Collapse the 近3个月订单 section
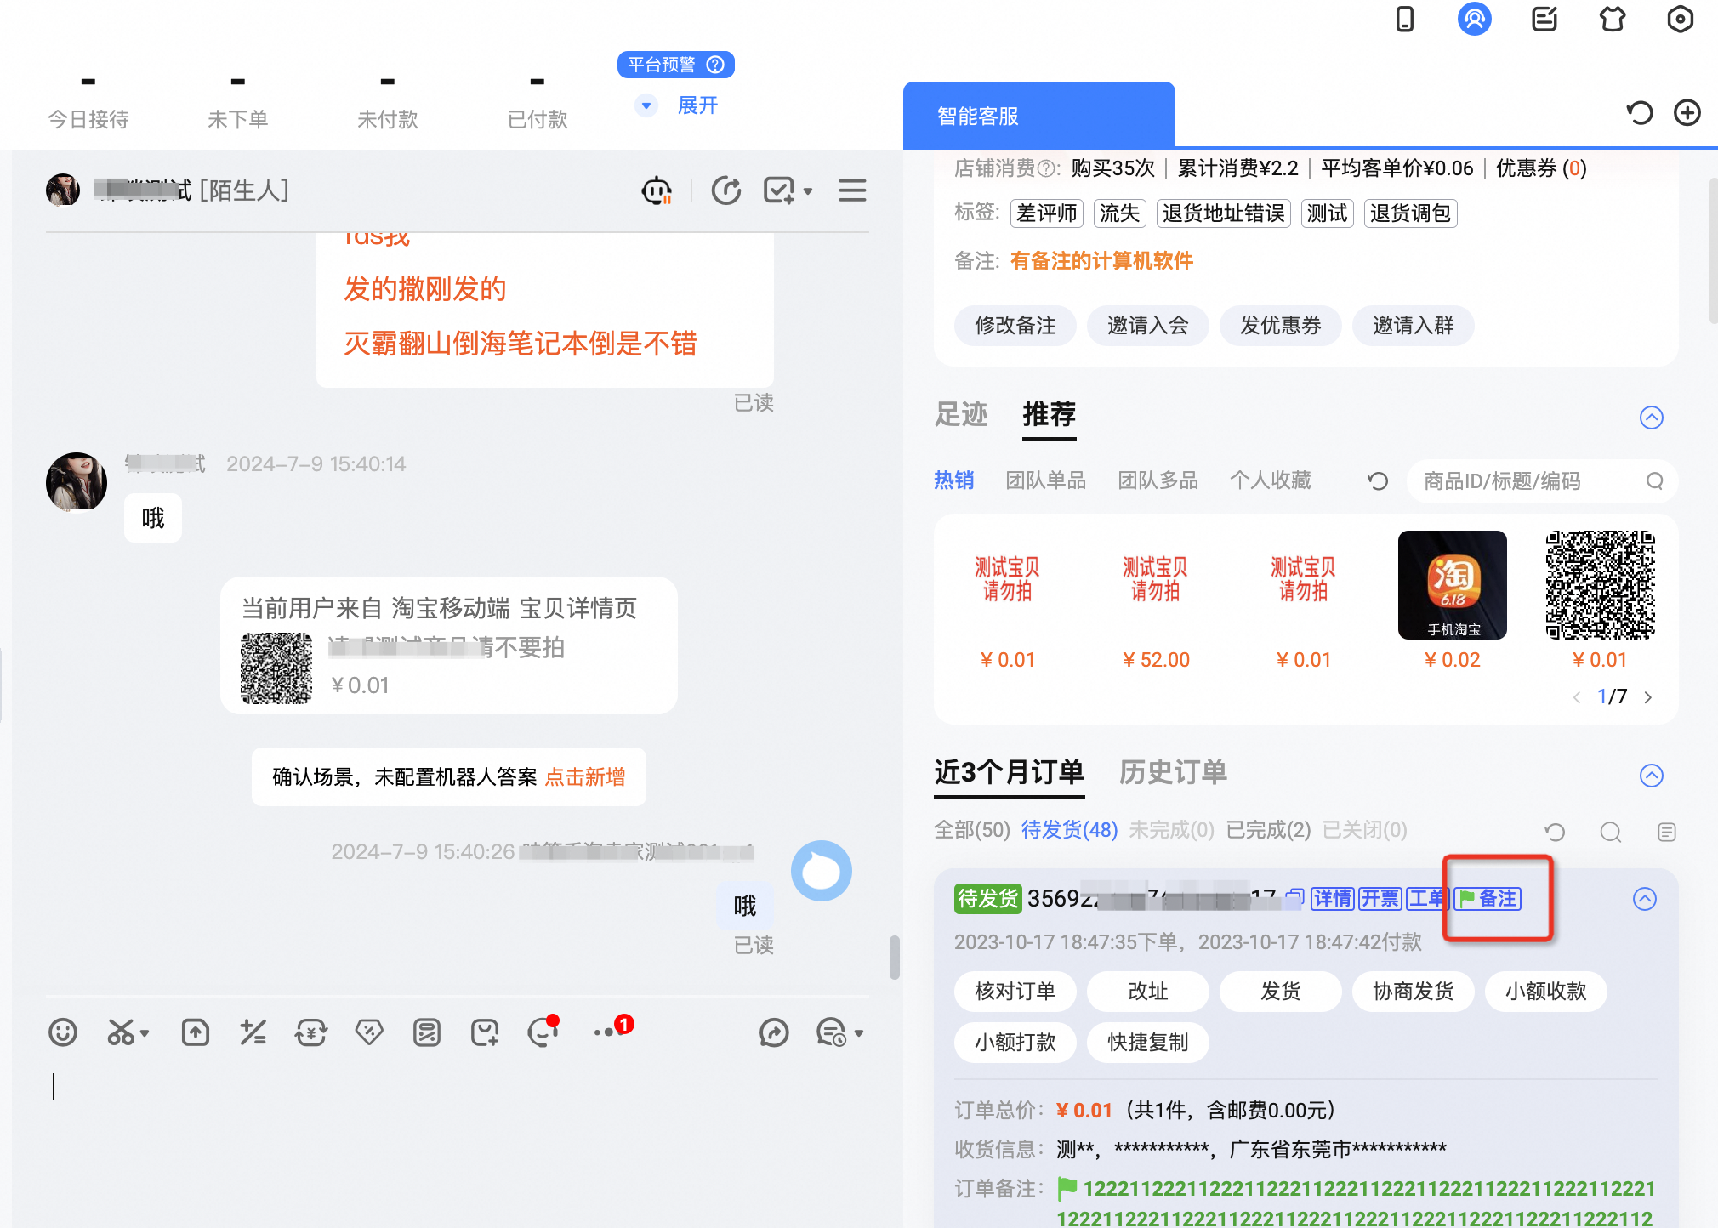The width and height of the screenshot is (1718, 1228). tap(1652, 776)
